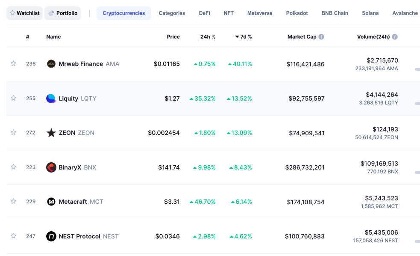Switch to the Metaverse tab

[260, 13]
